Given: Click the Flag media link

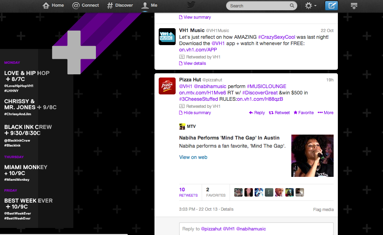Looking at the screenshot, I should pos(323,210).
